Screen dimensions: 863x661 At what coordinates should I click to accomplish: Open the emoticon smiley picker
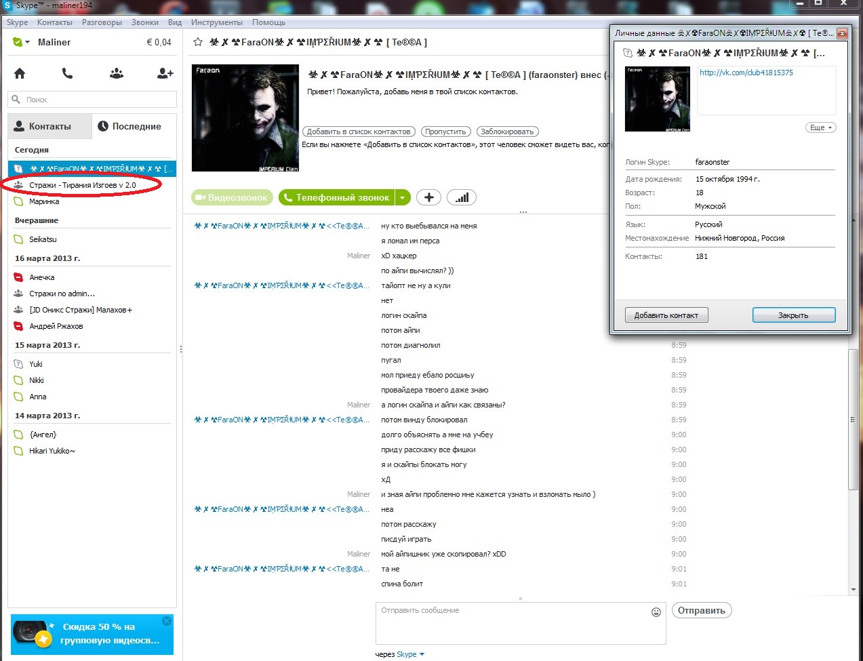[656, 612]
